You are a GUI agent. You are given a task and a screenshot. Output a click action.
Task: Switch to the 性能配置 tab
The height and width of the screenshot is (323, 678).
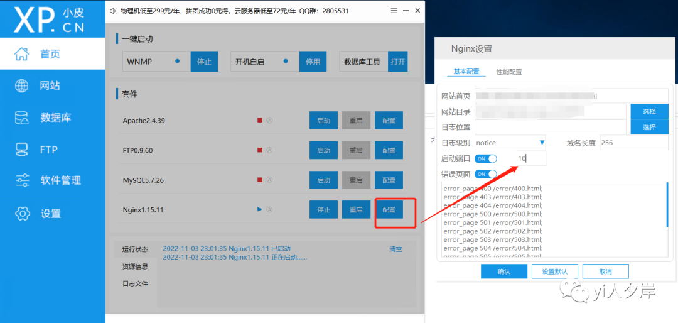(509, 72)
